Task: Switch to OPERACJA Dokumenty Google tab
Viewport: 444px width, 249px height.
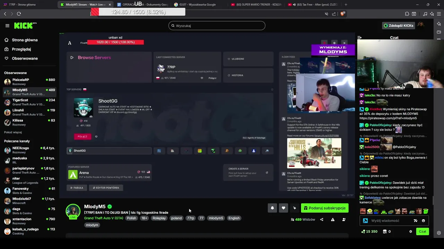Action: click(x=142, y=4)
